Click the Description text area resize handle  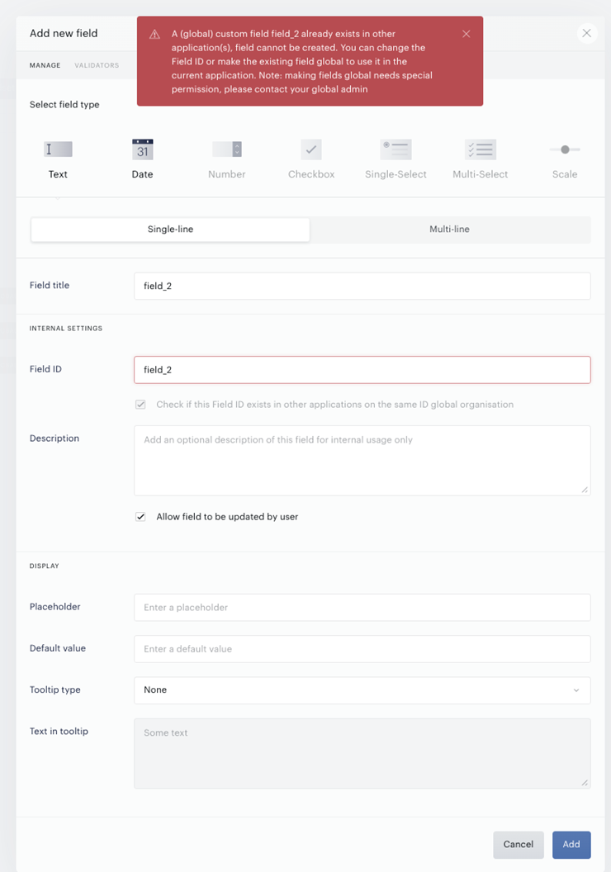tap(585, 490)
